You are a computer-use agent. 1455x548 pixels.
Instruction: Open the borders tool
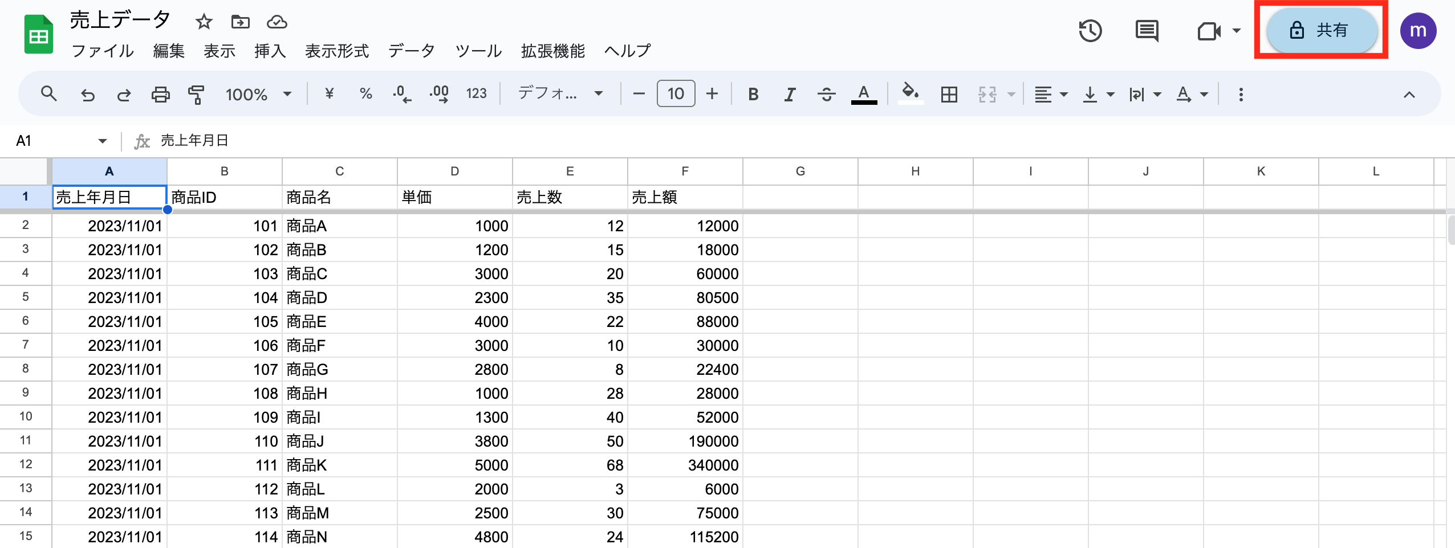949,94
